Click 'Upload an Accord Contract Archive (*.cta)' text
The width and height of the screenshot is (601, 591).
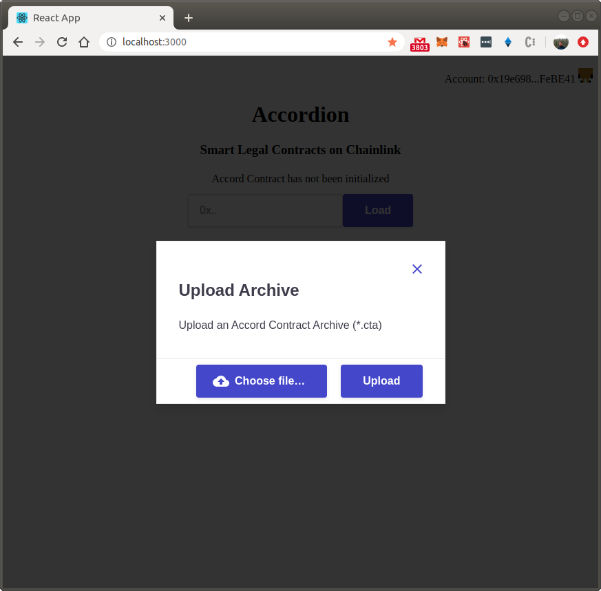(280, 325)
